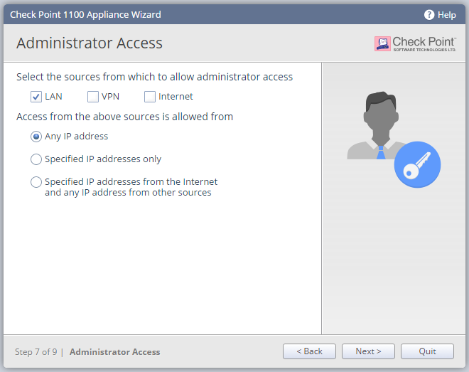
Task: Click the blue key circle icon
Action: click(417, 164)
